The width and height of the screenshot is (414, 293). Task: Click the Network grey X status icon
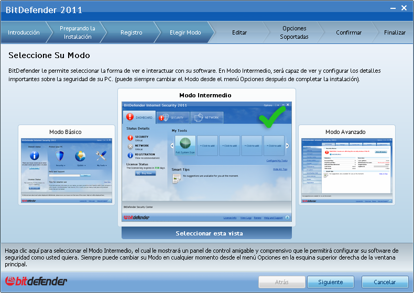click(130, 146)
